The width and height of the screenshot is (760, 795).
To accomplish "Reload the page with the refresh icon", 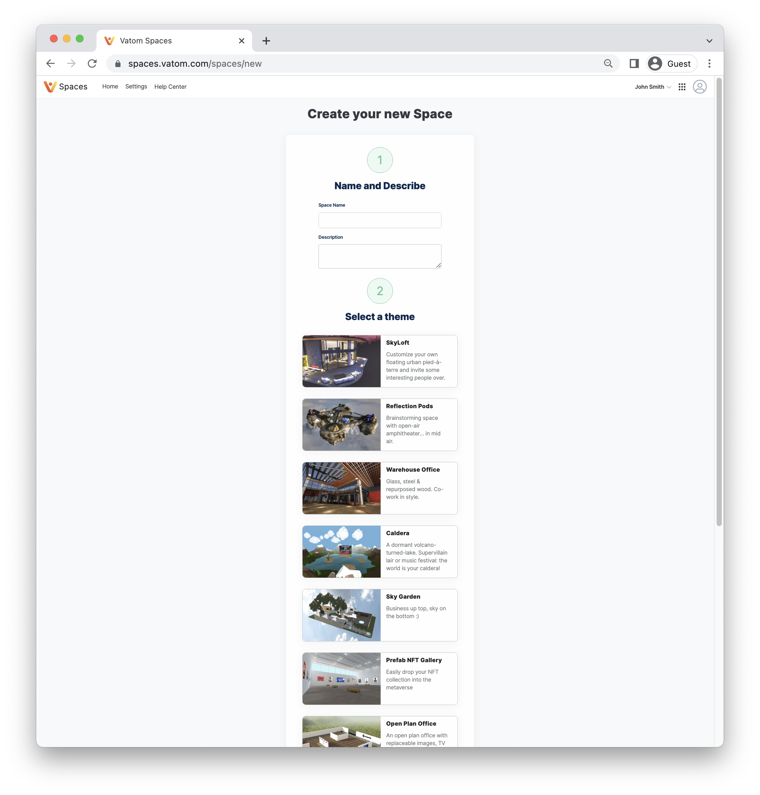I will [92, 63].
